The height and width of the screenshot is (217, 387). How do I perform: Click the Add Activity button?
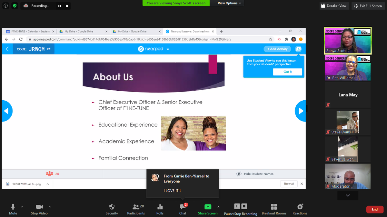pyautogui.click(x=277, y=49)
